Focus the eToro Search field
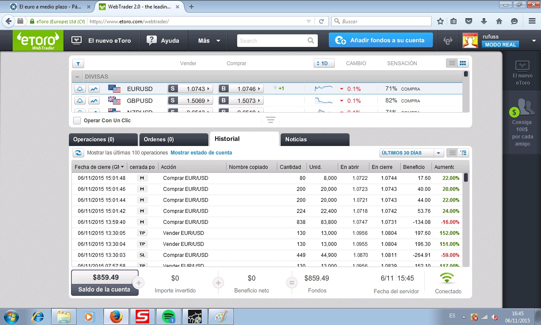Viewport: 541px width, 325px height. pos(277,41)
